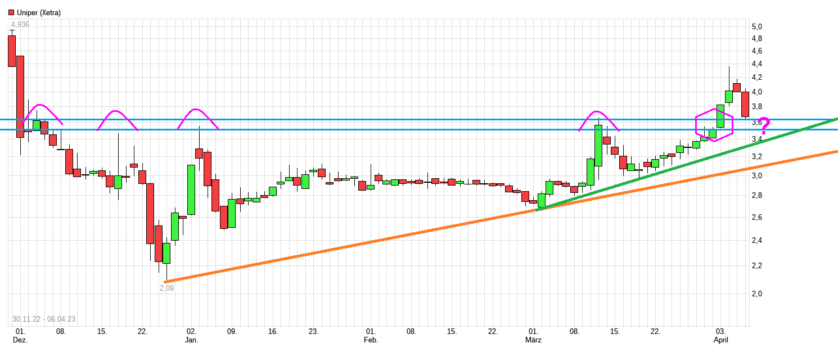Click the April month label

coord(721,340)
